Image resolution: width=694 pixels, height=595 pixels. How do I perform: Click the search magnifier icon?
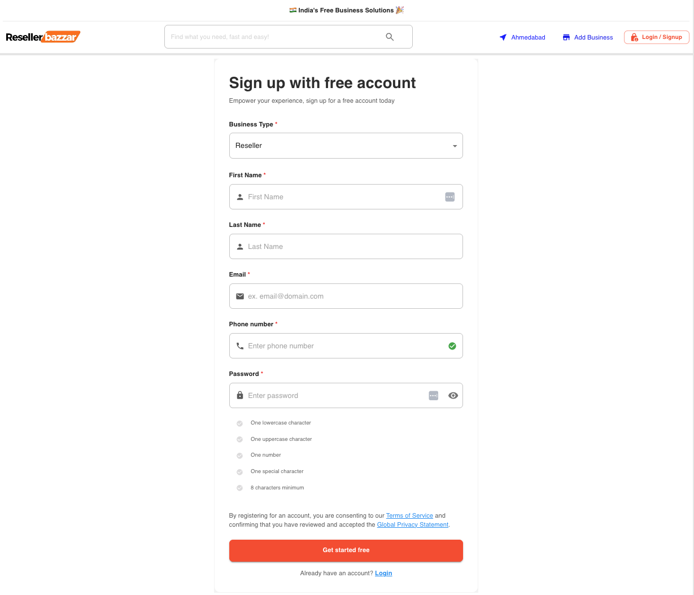pos(389,36)
